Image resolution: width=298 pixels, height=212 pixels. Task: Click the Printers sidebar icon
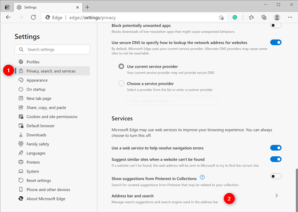point(21,162)
